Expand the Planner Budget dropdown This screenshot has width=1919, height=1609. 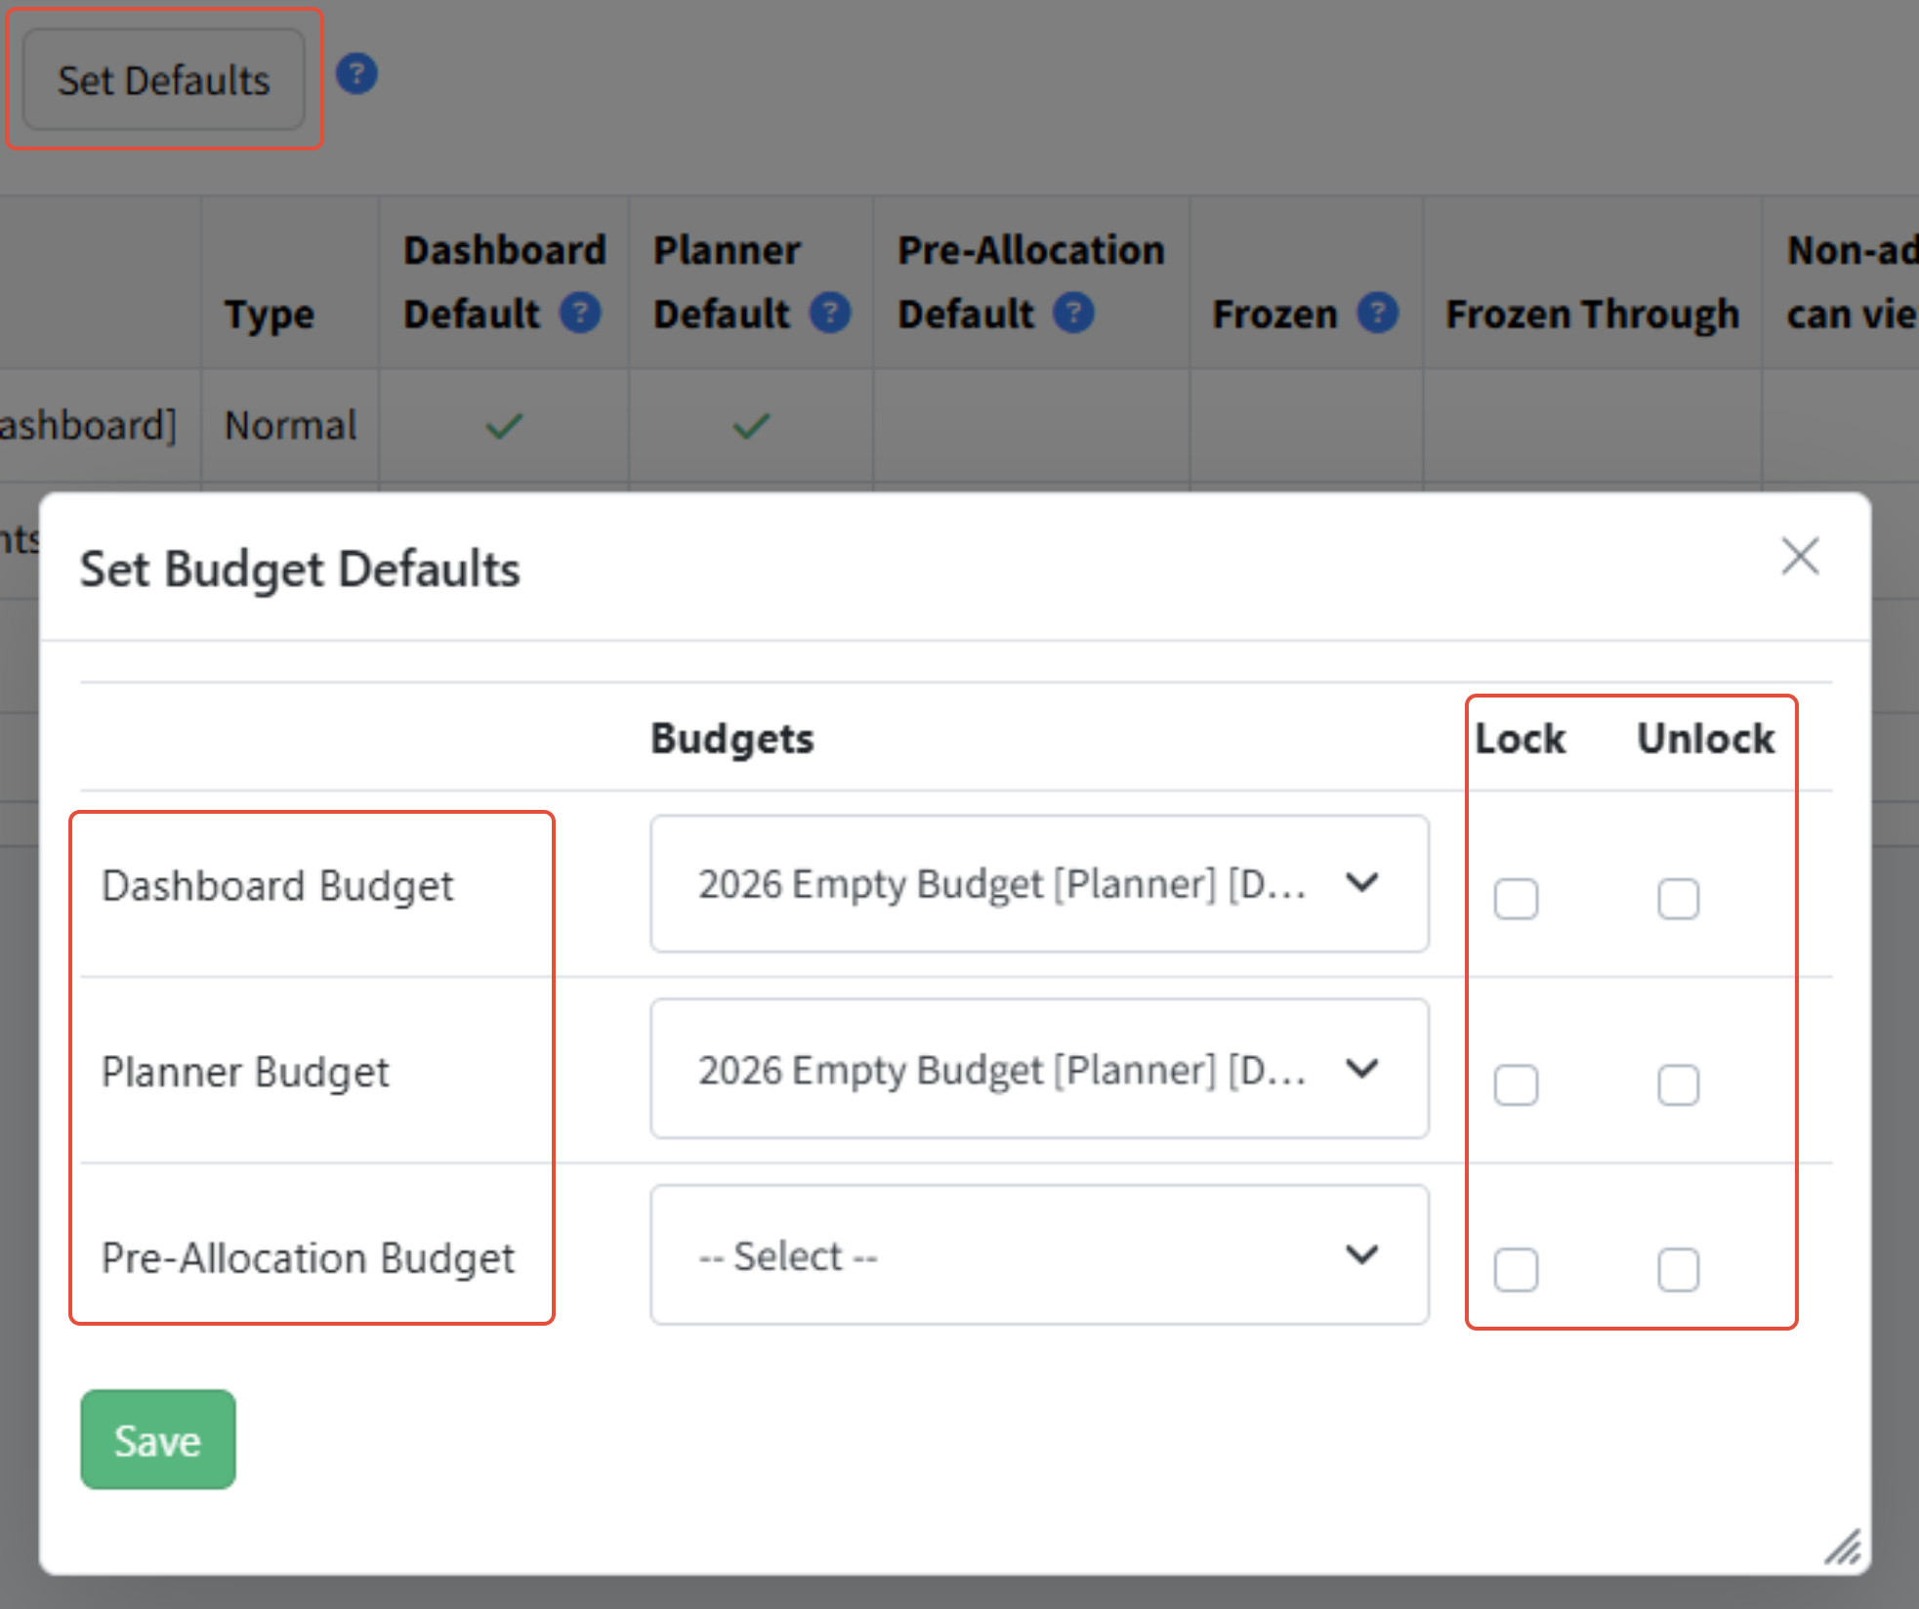pos(1039,1070)
